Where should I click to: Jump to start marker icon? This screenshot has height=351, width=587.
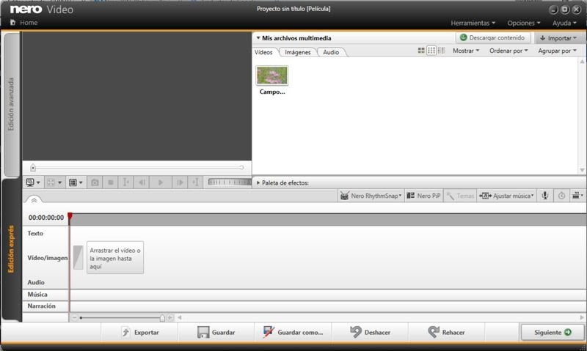[x=126, y=182]
